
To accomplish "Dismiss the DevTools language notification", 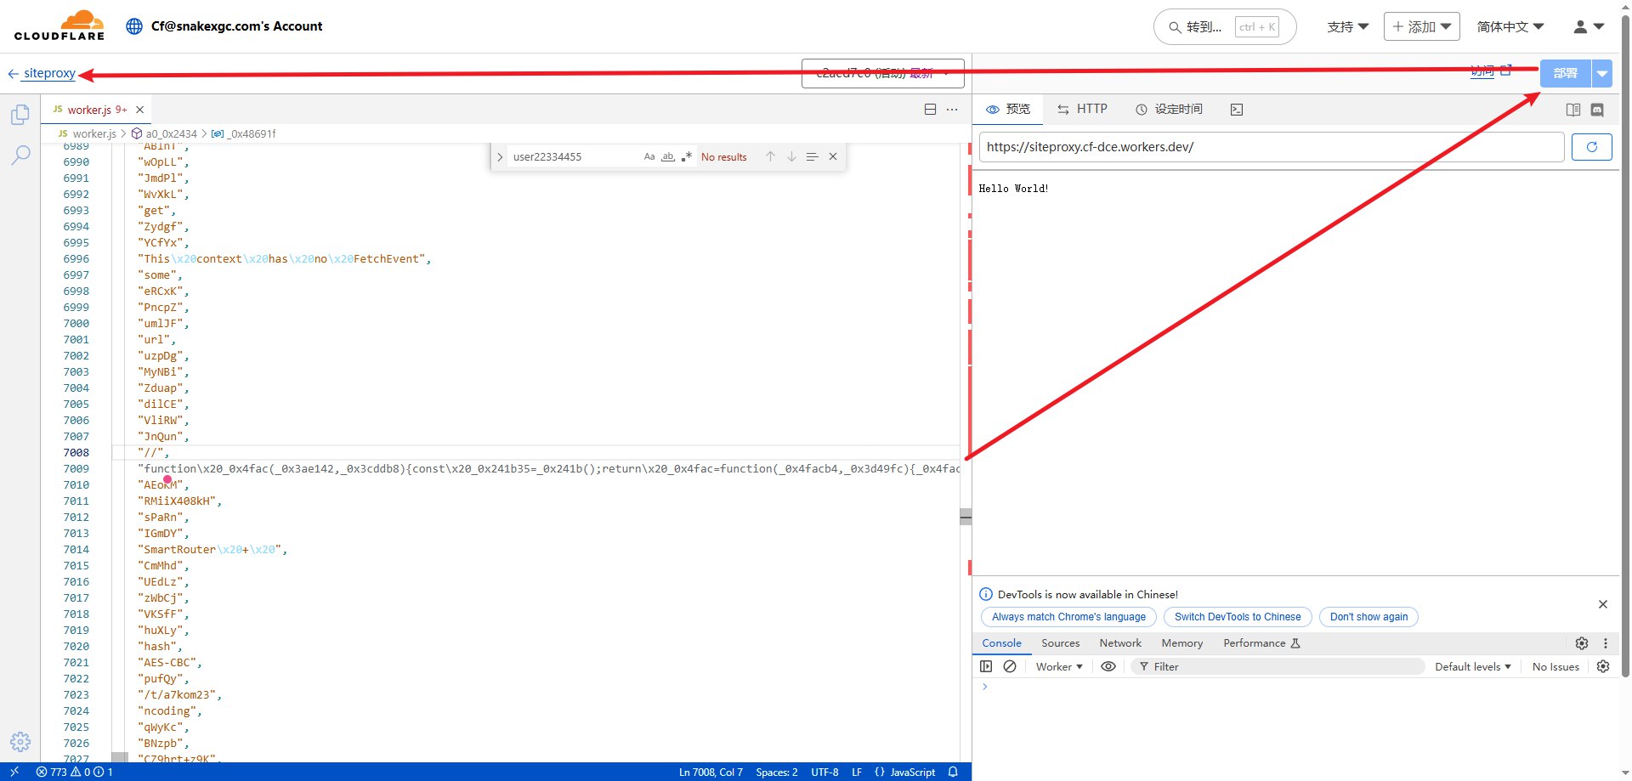I will [x=1603, y=604].
